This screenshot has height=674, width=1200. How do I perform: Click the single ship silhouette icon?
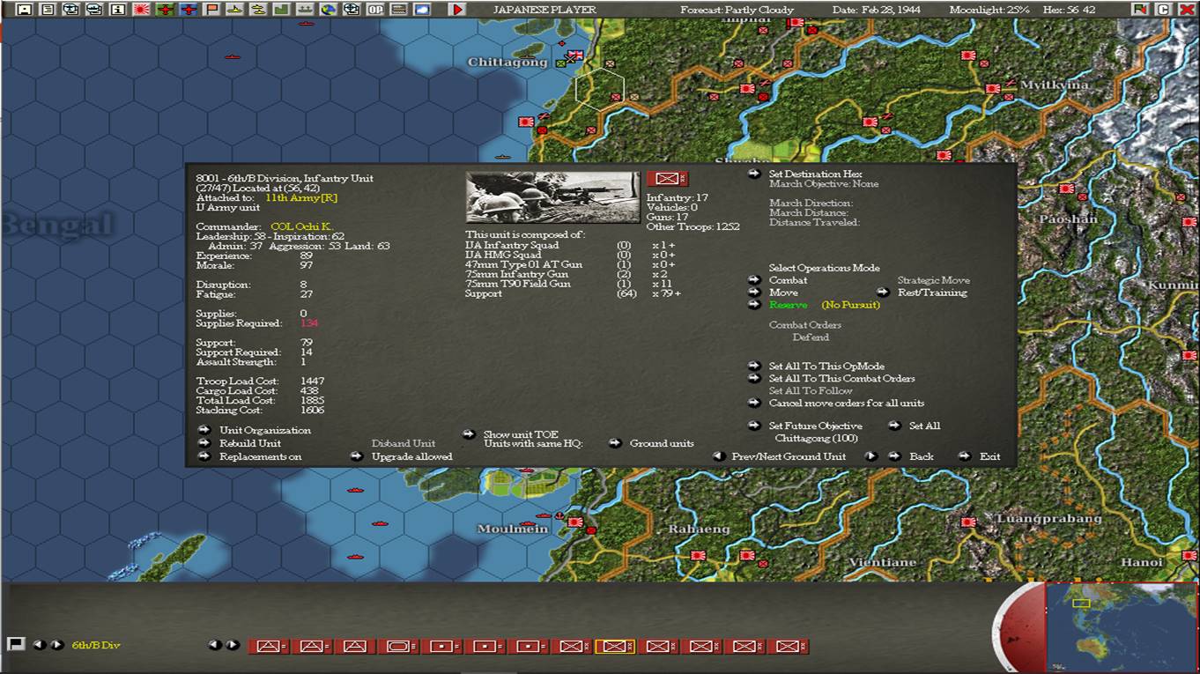pyautogui.click(x=234, y=10)
